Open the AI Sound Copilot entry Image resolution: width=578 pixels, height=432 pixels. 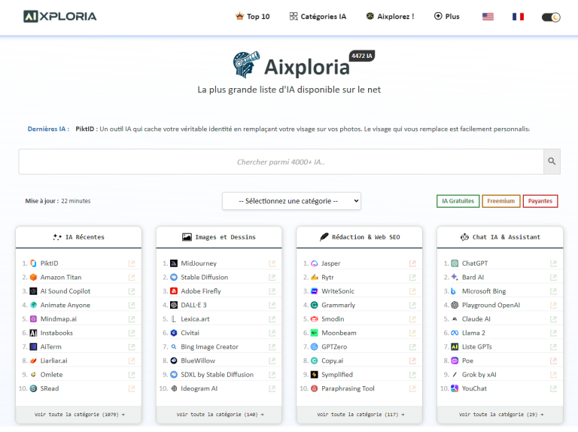pos(65,291)
